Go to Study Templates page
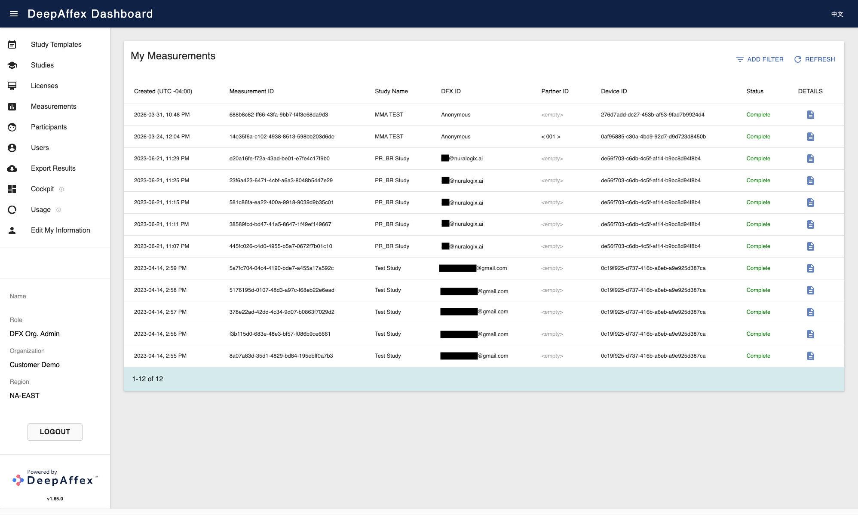 click(56, 44)
